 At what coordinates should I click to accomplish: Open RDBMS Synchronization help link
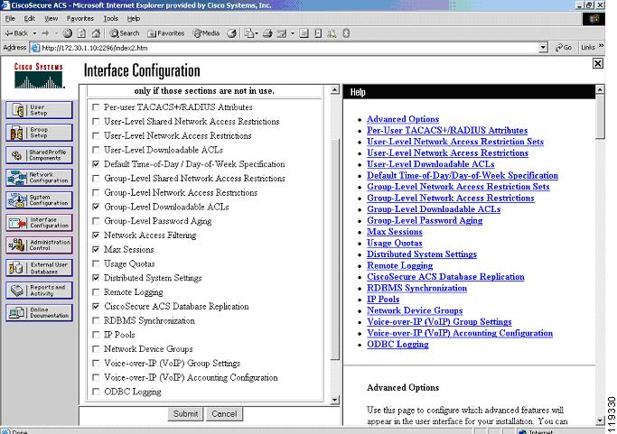pyautogui.click(x=416, y=288)
